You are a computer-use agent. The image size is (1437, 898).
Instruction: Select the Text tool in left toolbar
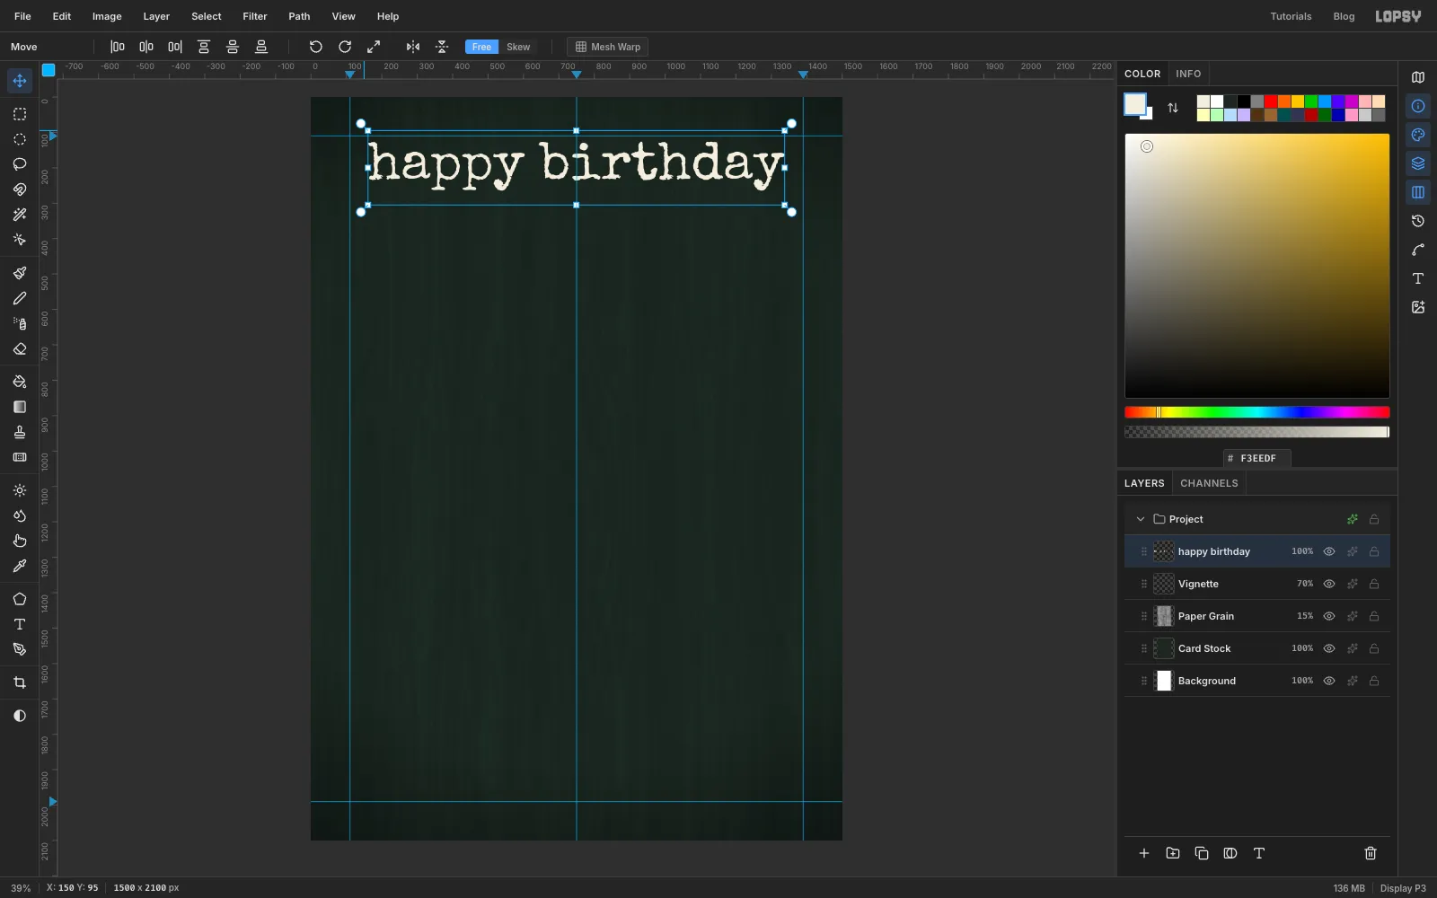pos(20,624)
